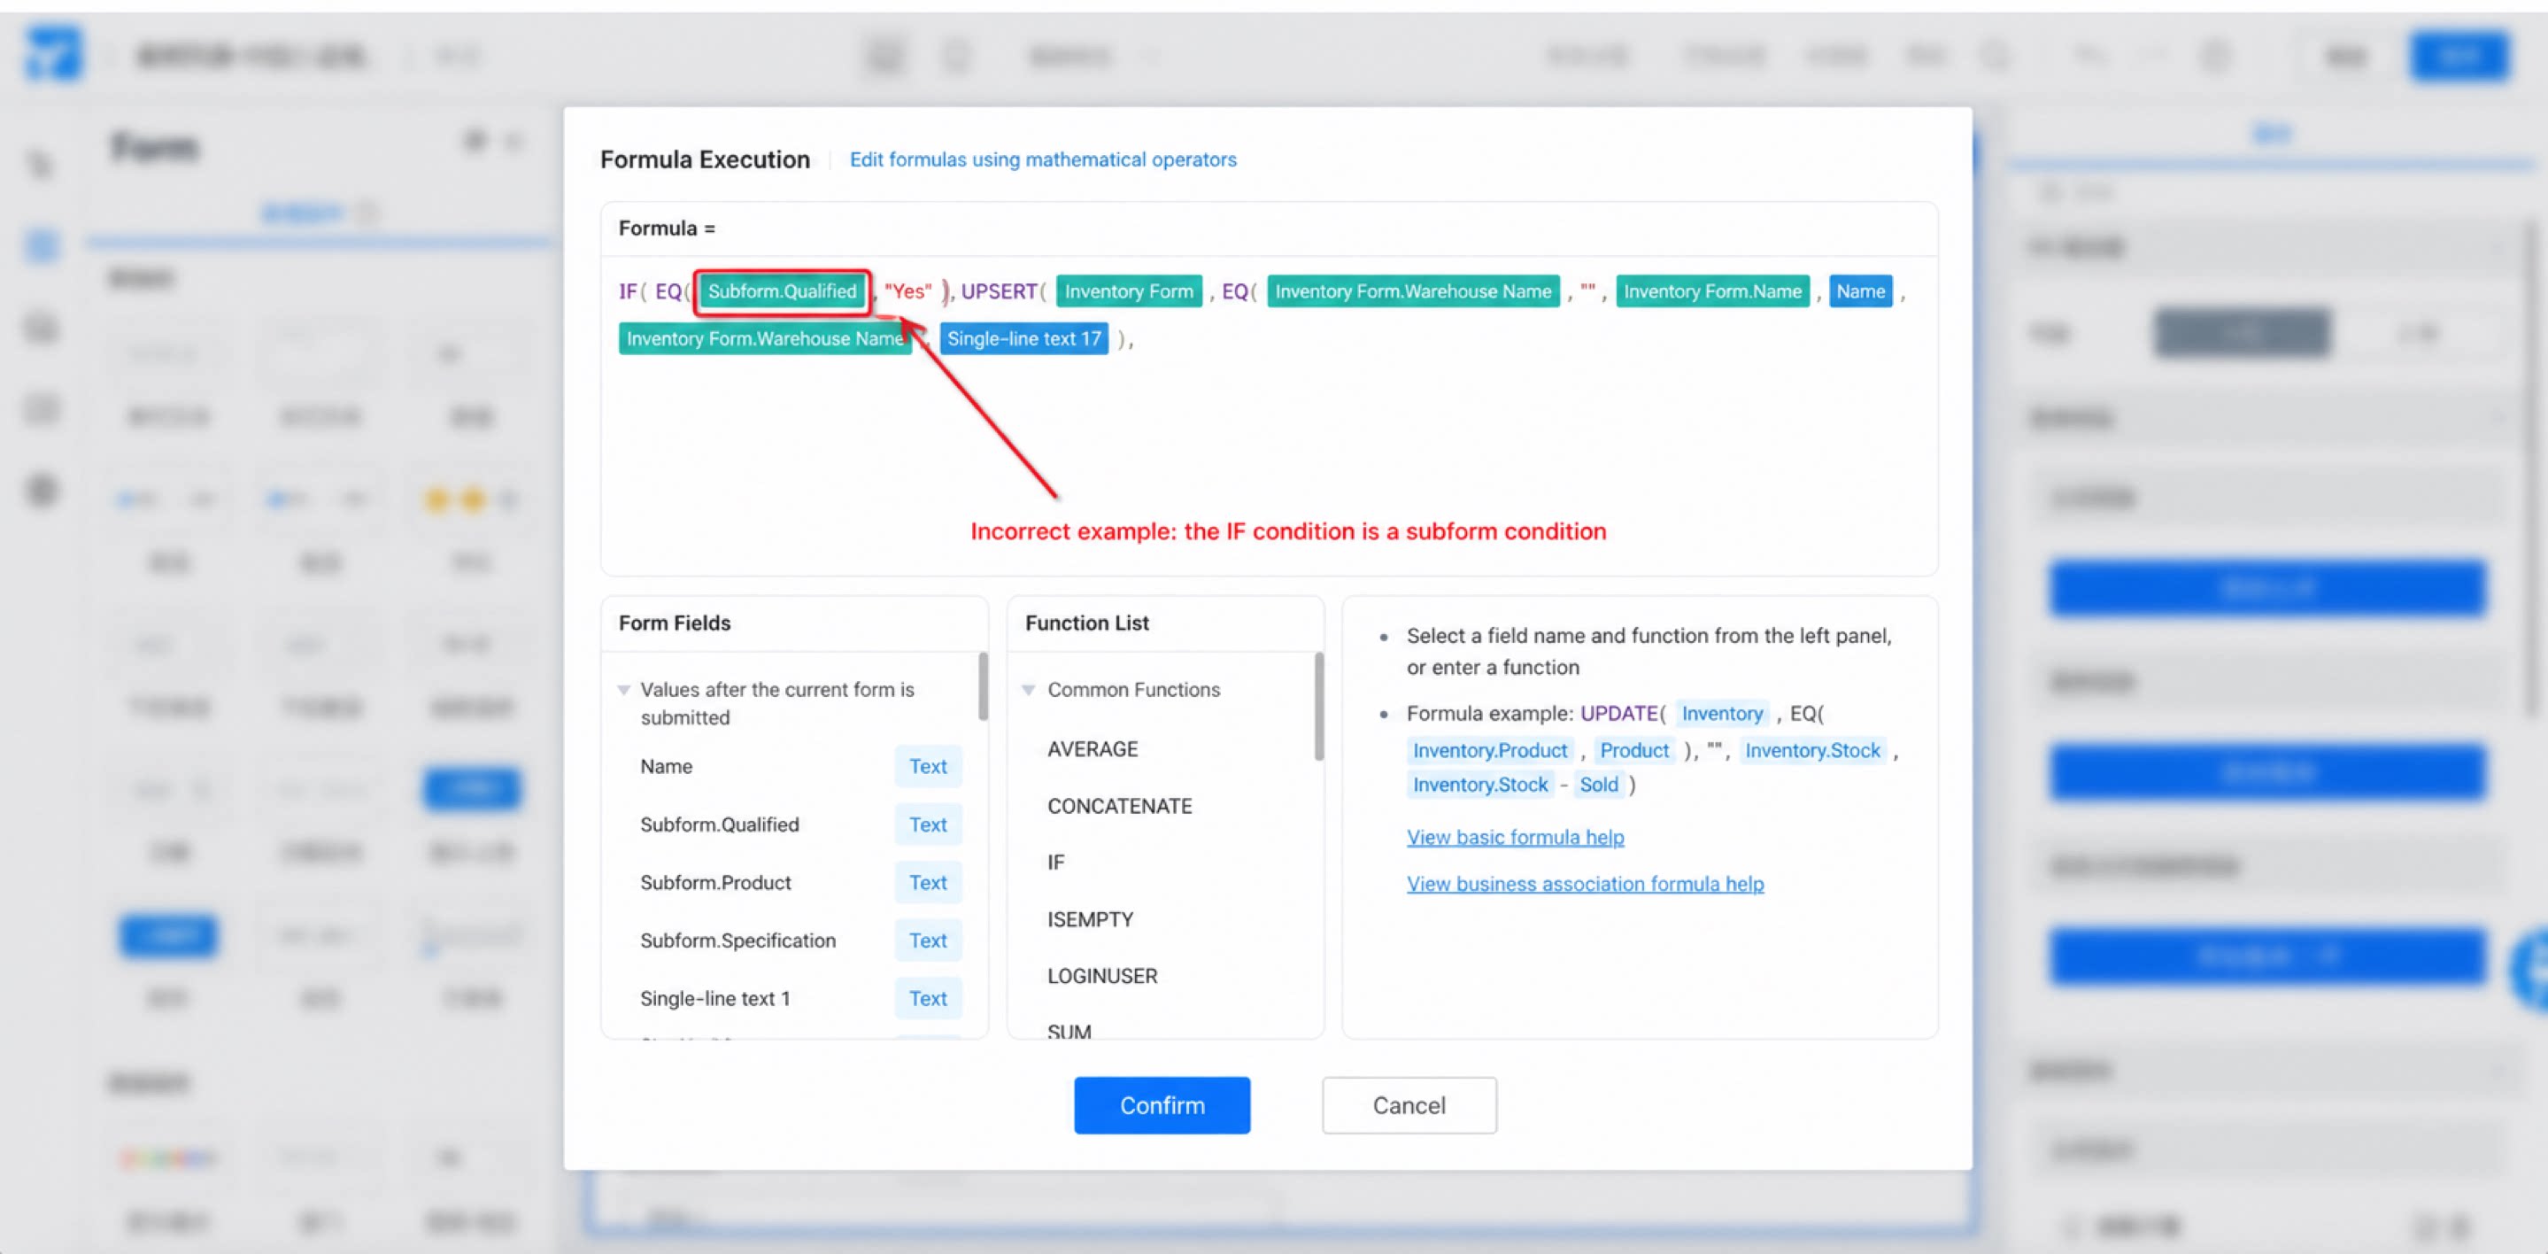
Task: Click inside the formula editing area
Action: pyautogui.click(x=1268, y=426)
